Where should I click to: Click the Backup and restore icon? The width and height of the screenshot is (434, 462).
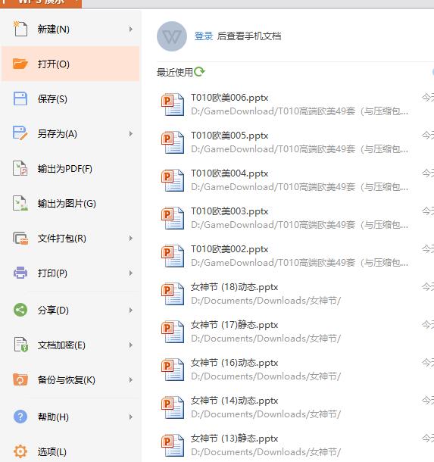20,379
